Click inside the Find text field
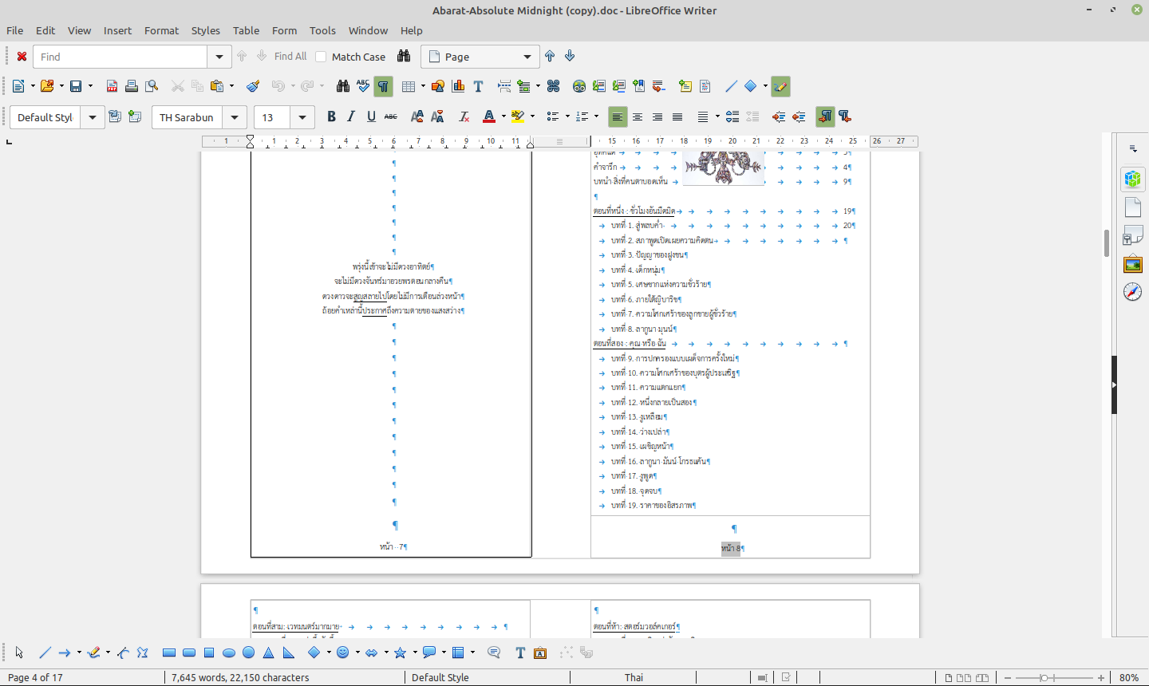This screenshot has height=686, width=1149. 120,57
